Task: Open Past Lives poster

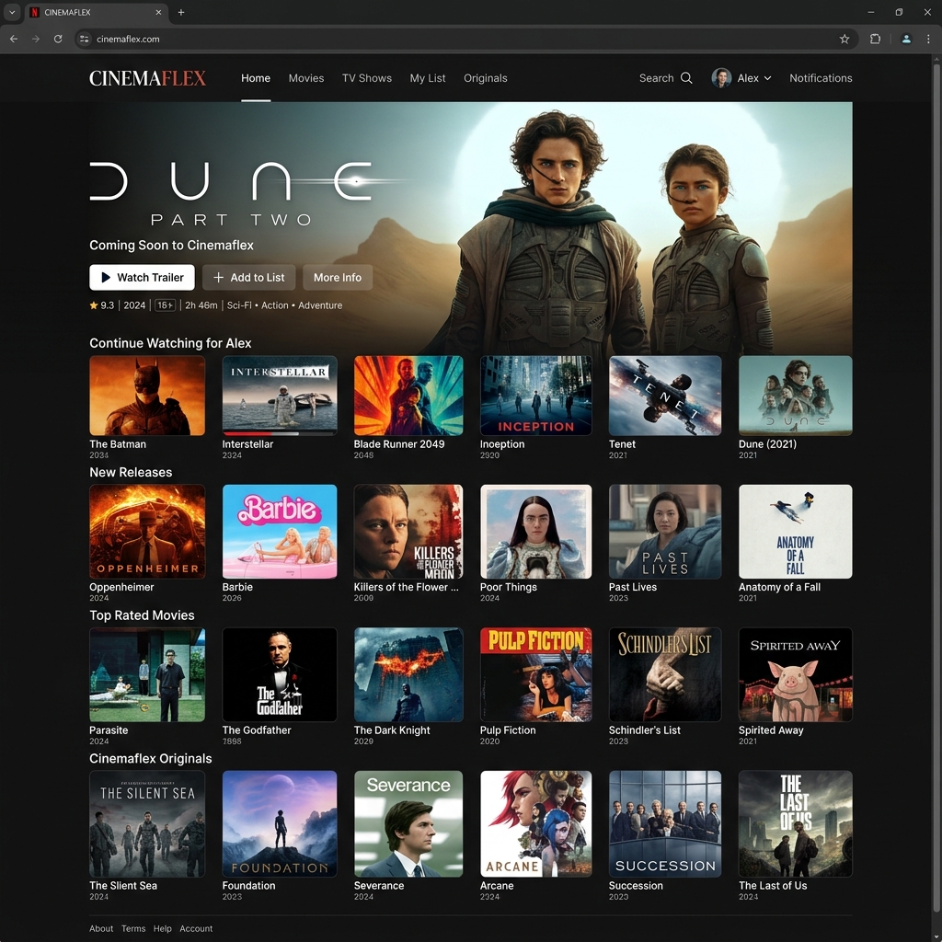Action: coord(665,532)
